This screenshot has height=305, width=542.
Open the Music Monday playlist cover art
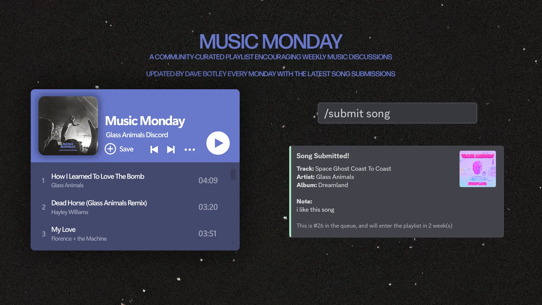tap(68, 126)
